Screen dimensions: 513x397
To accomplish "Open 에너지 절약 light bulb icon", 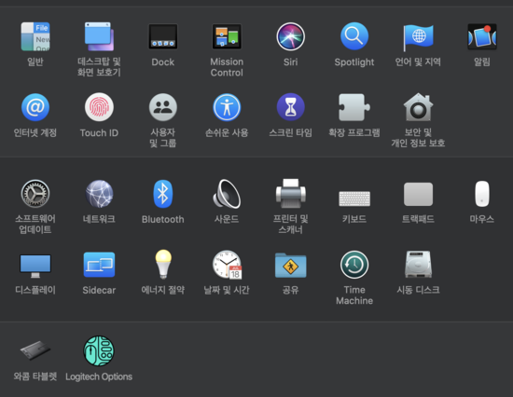I will click(163, 265).
